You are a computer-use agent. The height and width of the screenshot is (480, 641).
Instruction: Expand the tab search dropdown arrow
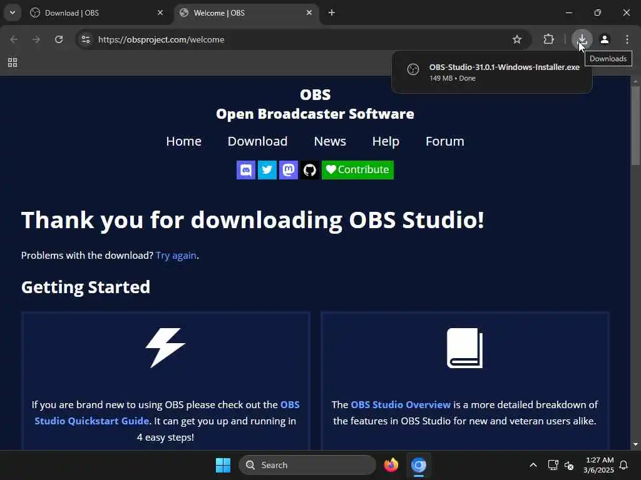13,12
